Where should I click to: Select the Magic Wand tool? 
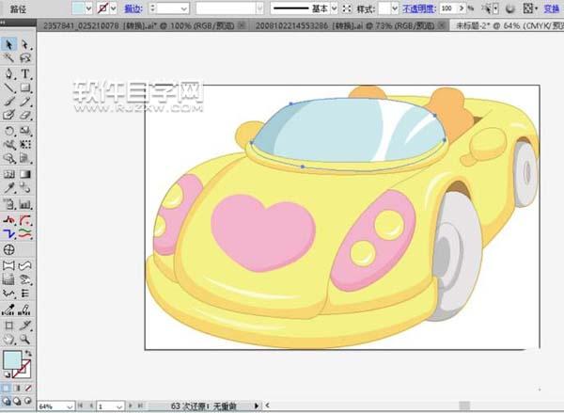(8, 58)
